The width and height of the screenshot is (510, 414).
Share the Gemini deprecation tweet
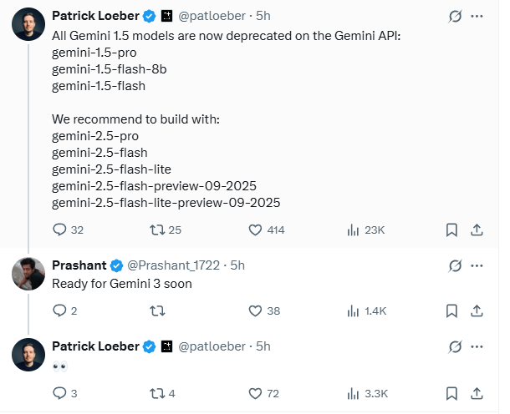pyautogui.click(x=477, y=230)
